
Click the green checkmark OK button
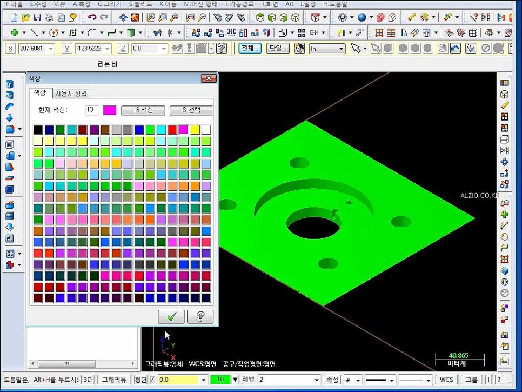click(x=171, y=316)
